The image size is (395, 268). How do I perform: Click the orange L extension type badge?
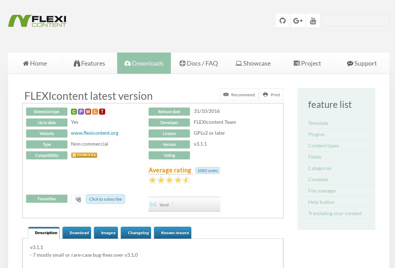pos(95,111)
